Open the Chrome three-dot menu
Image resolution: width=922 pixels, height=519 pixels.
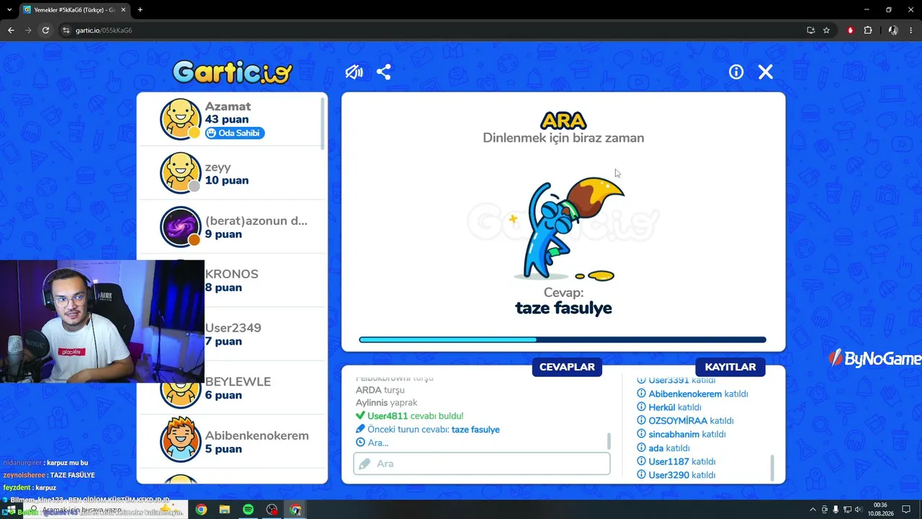tap(912, 30)
